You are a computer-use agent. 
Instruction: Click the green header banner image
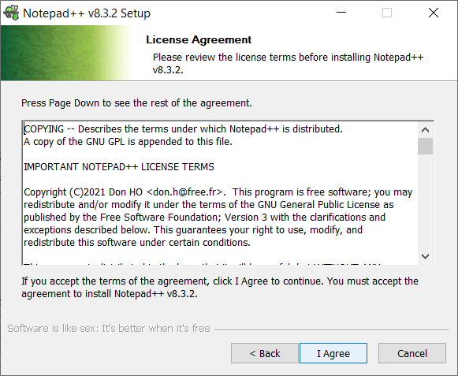pyautogui.click(x=67, y=53)
